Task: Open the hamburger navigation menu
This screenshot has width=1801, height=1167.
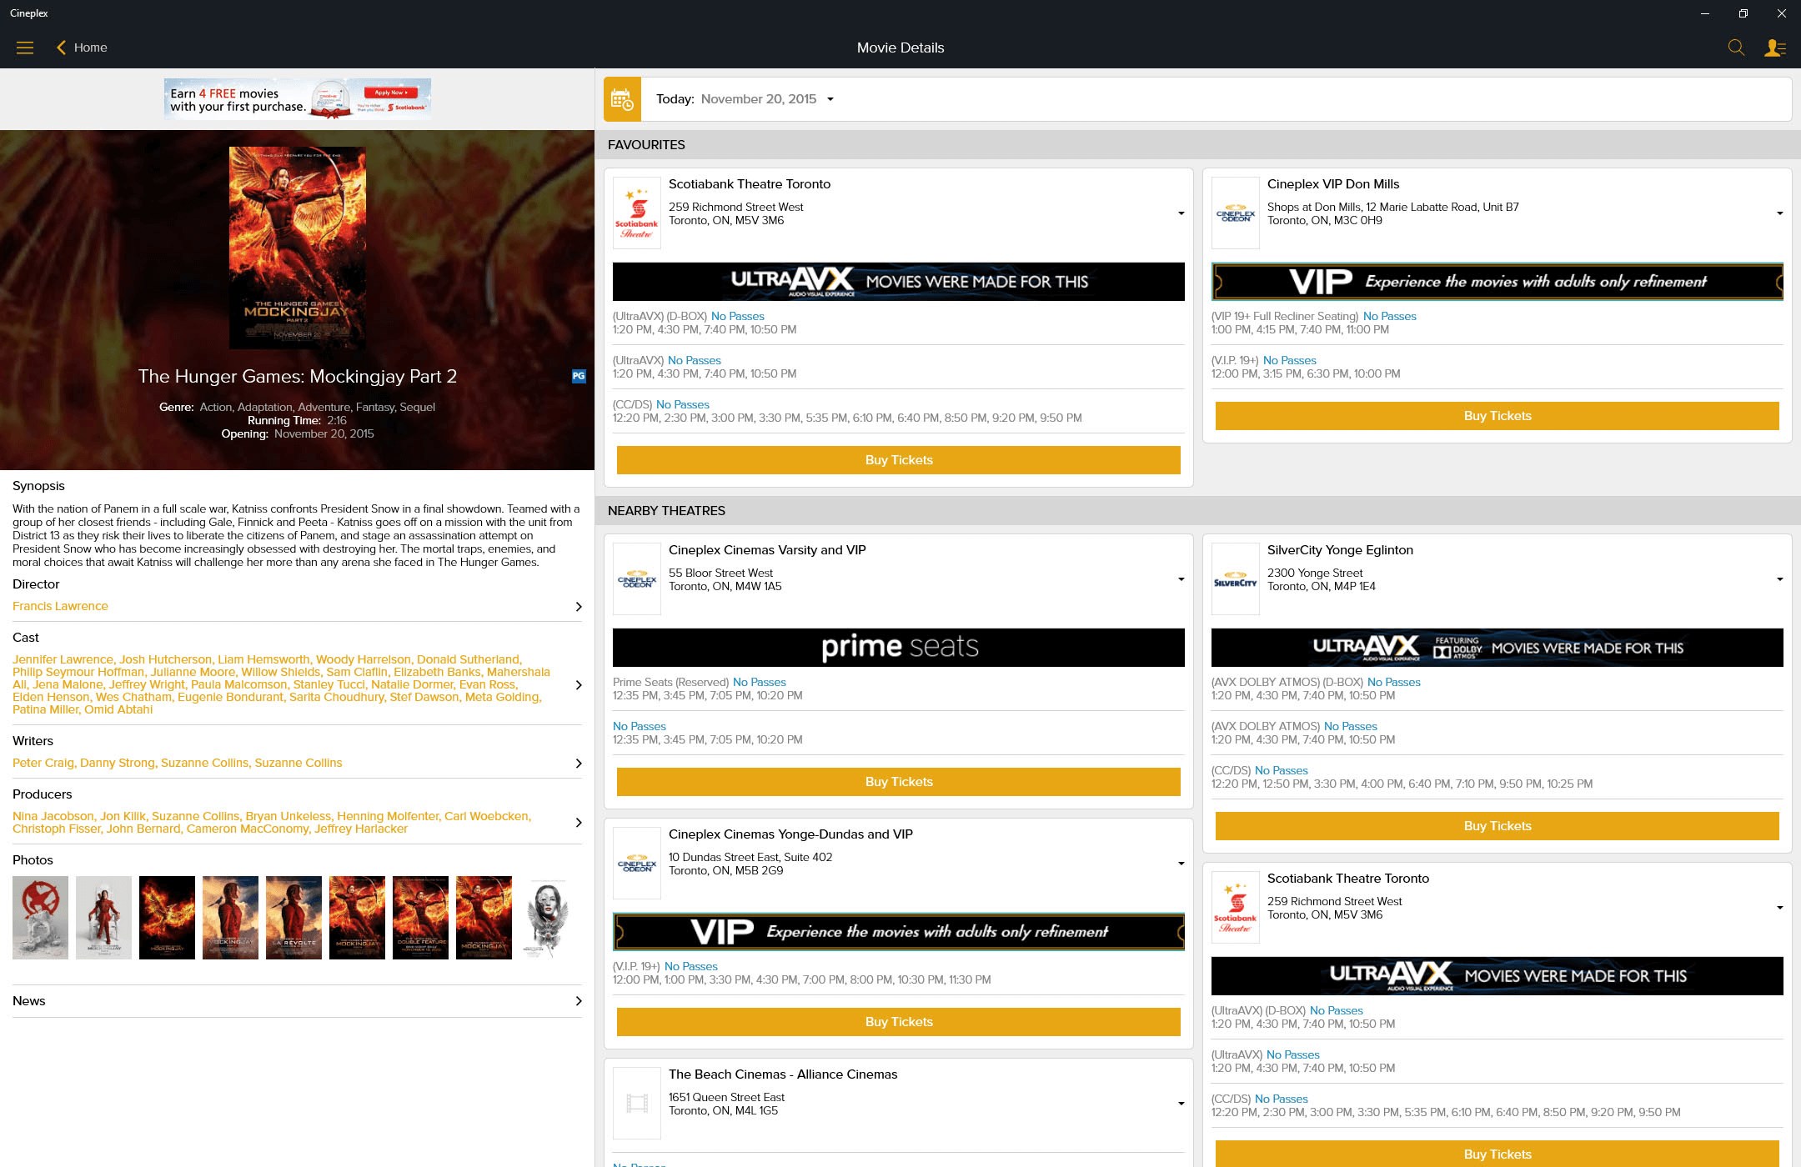Action: 25,48
